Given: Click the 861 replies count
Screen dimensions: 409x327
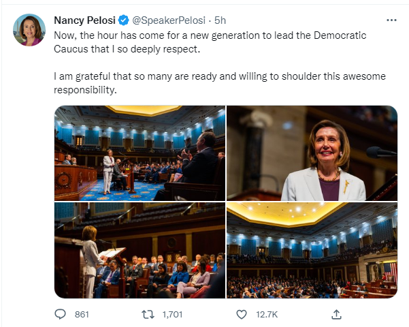Looking at the screenshot, I should [82, 314].
